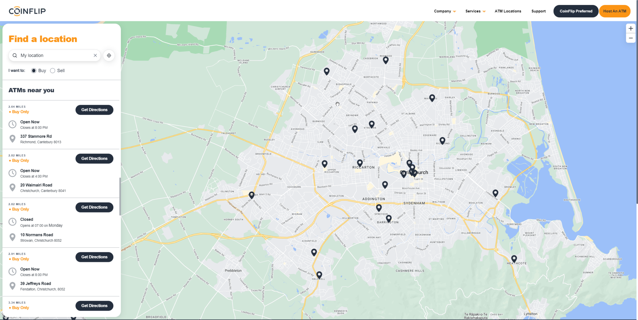Click the CoinFlip Preferred button
The width and height of the screenshot is (638, 320).
point(576,11)
